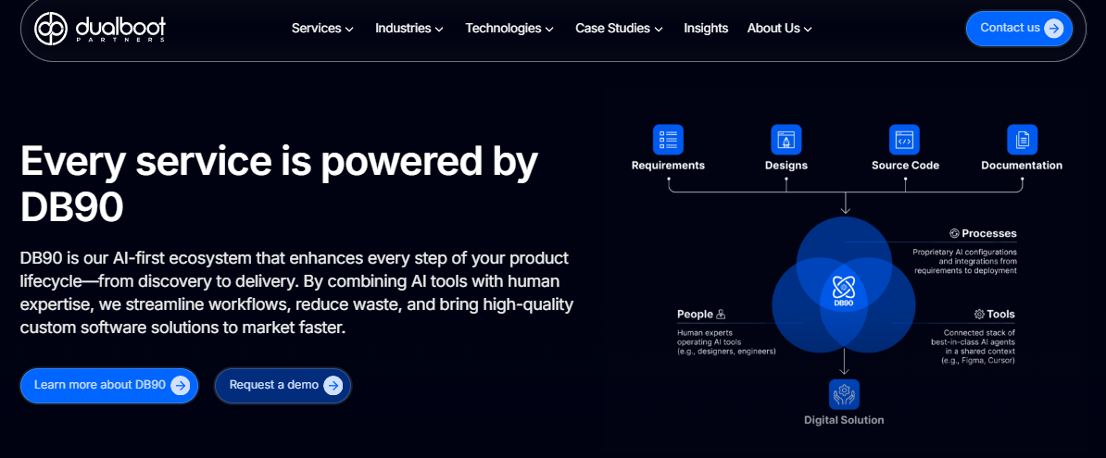Click the paragraph about DB90 AI-first ecosystem
This screenshot has width=1106, height=458.
tap(297, 292)
